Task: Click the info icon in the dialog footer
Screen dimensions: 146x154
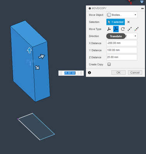Action: (x=90, y=73)
